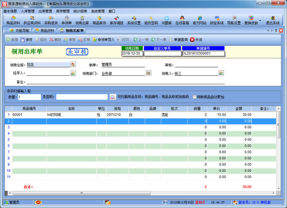Click the 退出系统 toolbar icon
287x208 pixels.
coord(273,20)
